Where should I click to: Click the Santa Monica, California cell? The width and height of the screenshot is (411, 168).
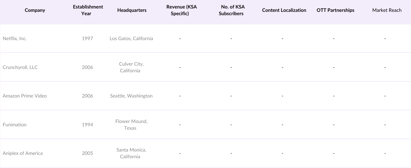[x=131, y=153]
